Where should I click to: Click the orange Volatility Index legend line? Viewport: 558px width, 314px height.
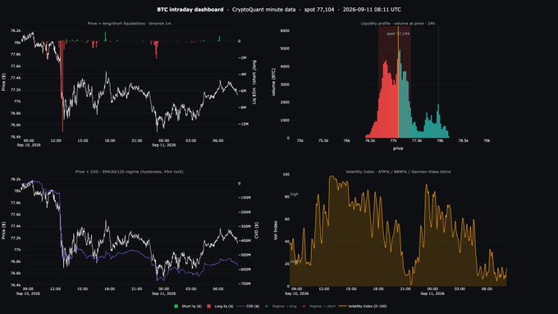coord(342,306)
